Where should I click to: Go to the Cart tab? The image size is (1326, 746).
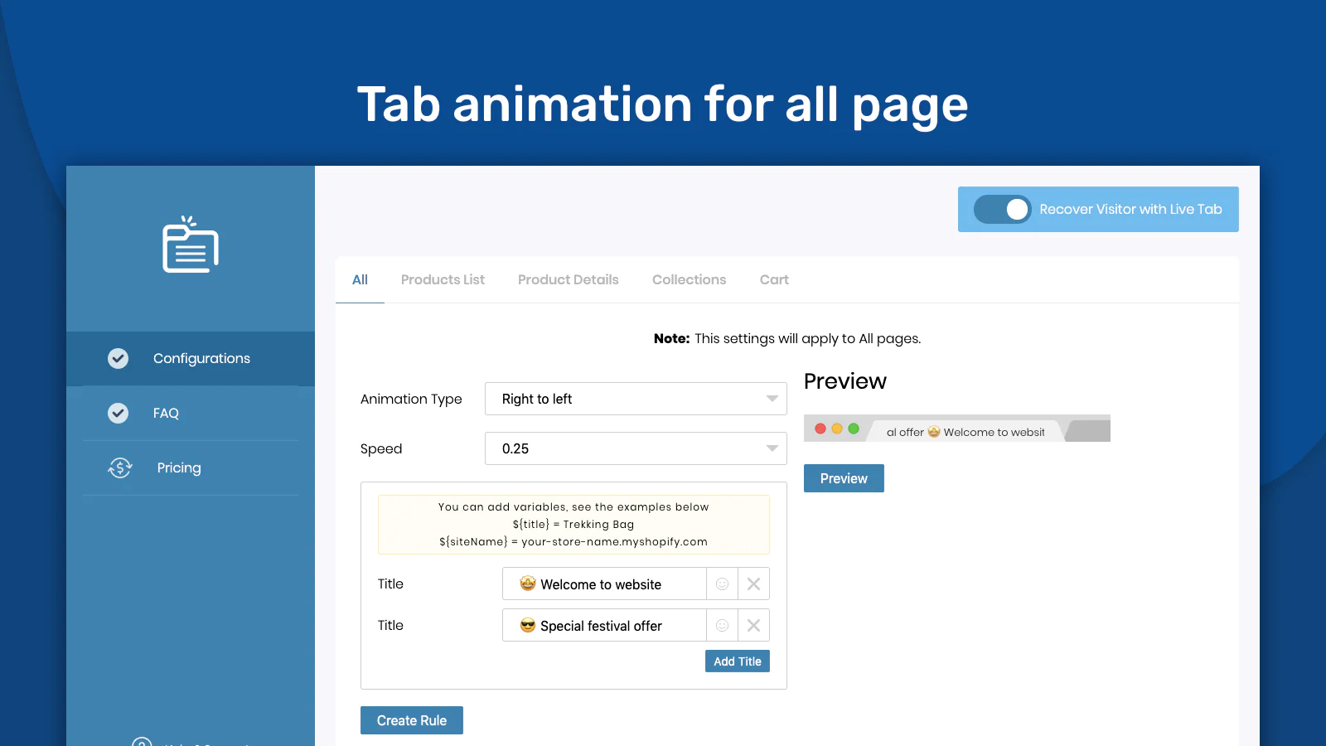coord(774,279)
